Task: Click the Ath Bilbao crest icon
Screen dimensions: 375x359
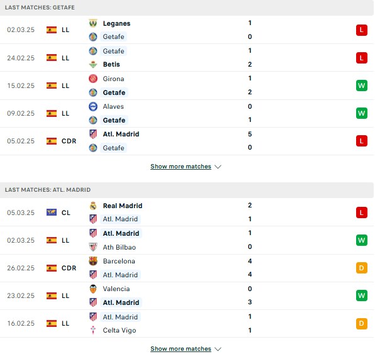Action: pos(93,247)
